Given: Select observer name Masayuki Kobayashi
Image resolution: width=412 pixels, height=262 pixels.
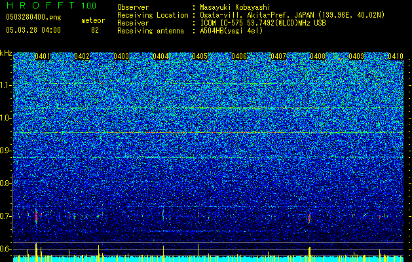Looking at the screenshot, I should (x=235, y=7).
